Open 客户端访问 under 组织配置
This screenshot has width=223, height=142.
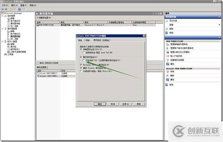click(15, 21)
